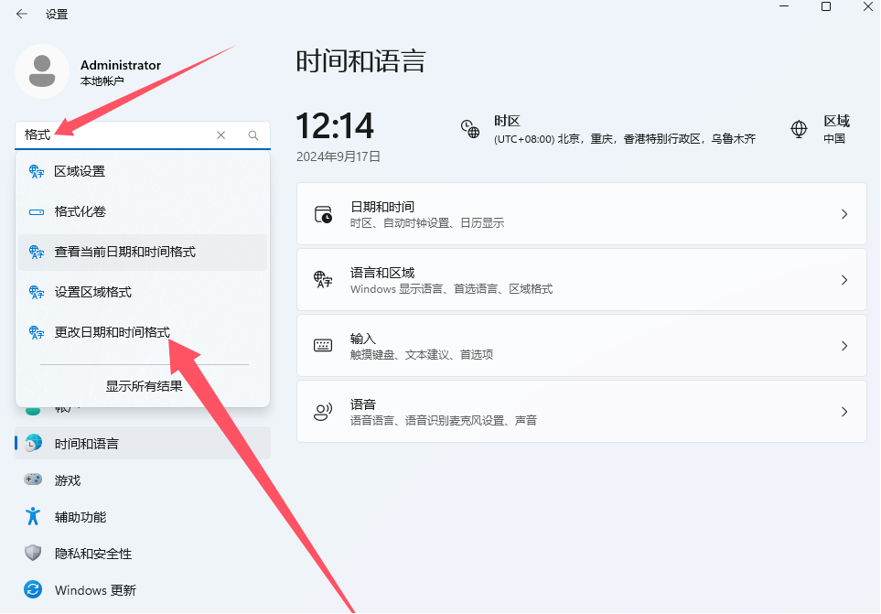Click the 时区 globe clock icon
Screen dimensions: 881x614
(470, 128)
